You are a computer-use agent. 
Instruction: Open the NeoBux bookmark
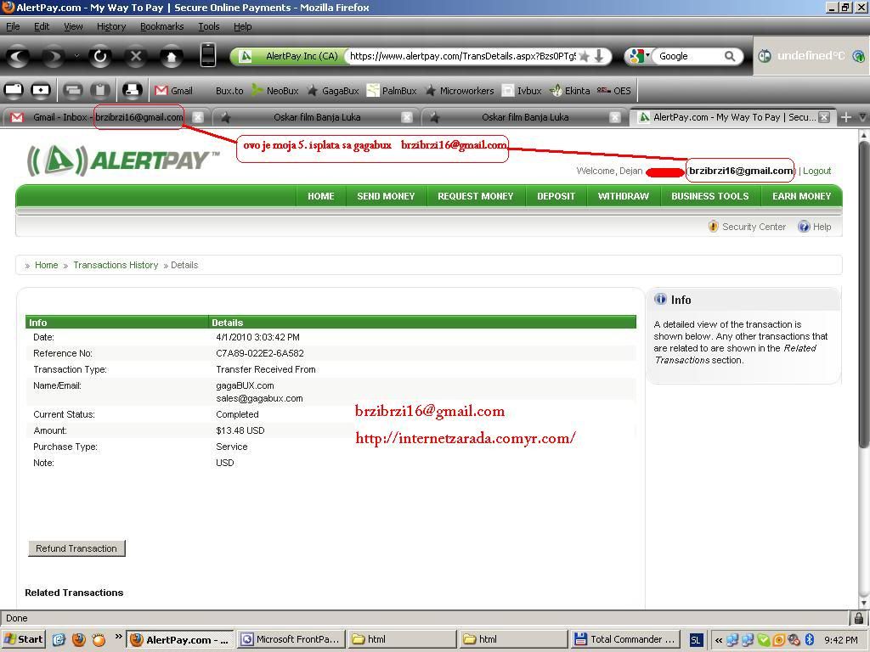275,90
